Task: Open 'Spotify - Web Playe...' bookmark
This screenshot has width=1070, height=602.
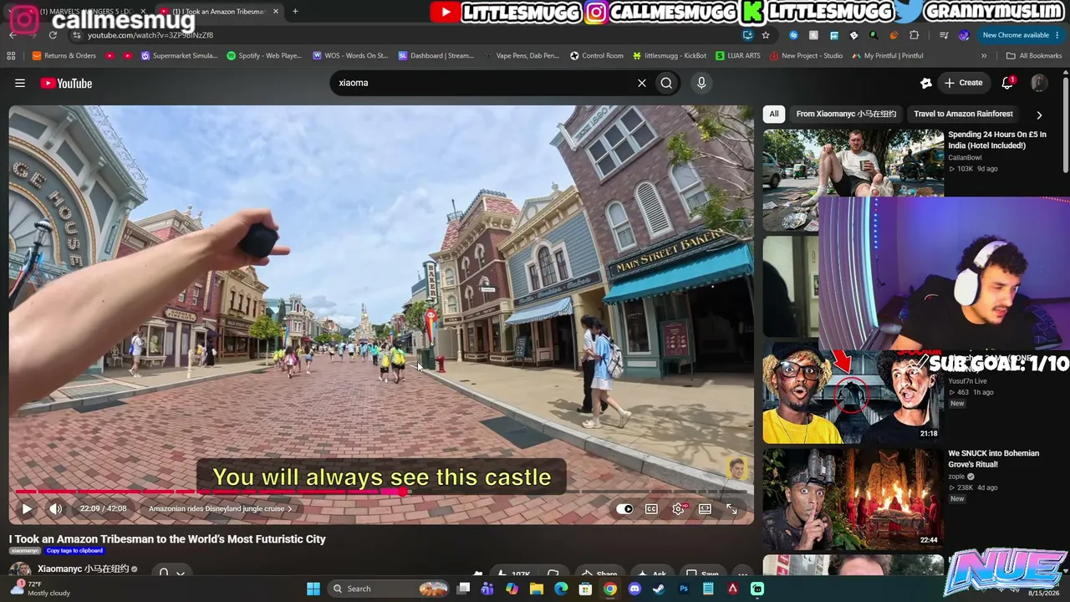Action: (x=264, y=56)
